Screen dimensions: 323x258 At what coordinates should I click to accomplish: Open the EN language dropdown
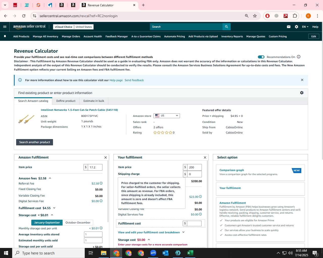(x=305, y=27)
